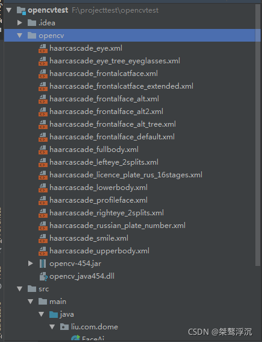Select file haarcascade_frontalcatface_extended.xml

click(x=121, y=86)
